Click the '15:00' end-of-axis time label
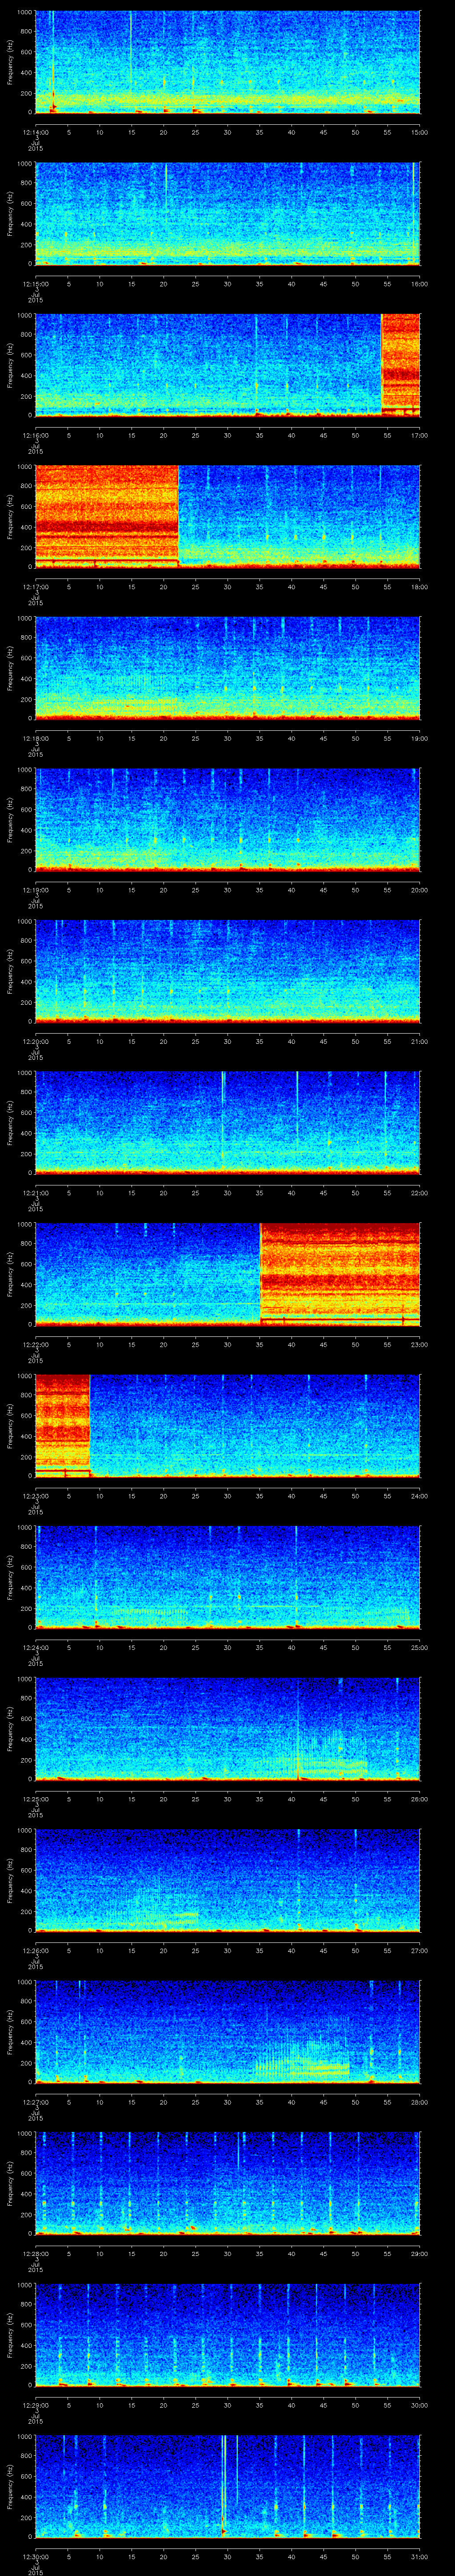This screenshot has height=2576, width=455. pyautogui.click(x=419, y=132)
